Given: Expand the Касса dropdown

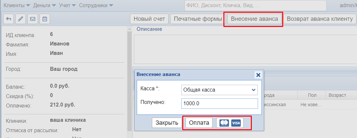Looking at the screenshot, I should 219,90.
